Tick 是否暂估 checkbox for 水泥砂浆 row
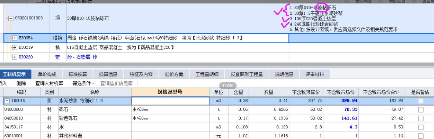Image resolution: width=434 pixels, height=139 pixels. 421,101
